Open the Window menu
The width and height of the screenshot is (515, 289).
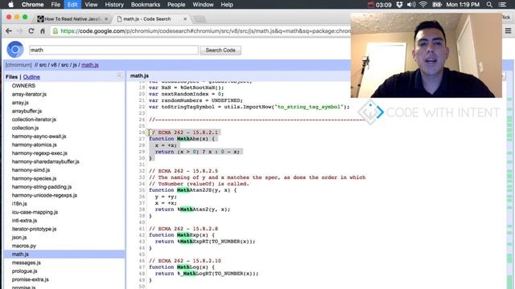[203, 5]
